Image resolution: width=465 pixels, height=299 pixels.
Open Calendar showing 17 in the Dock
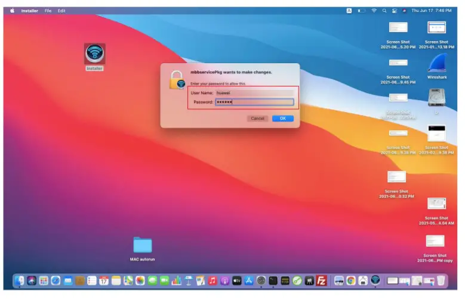pos(104,281)
